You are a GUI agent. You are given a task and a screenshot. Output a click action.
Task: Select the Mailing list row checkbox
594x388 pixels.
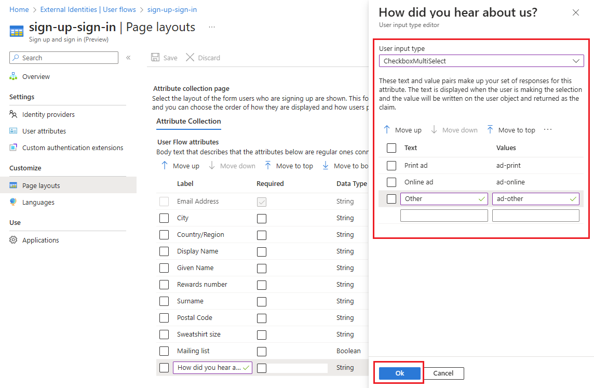164,351
